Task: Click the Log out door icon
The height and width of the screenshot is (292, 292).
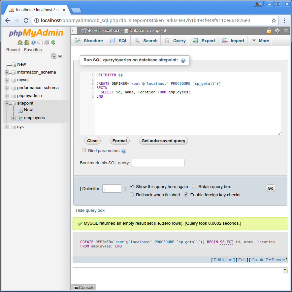Action: point(27,42)
